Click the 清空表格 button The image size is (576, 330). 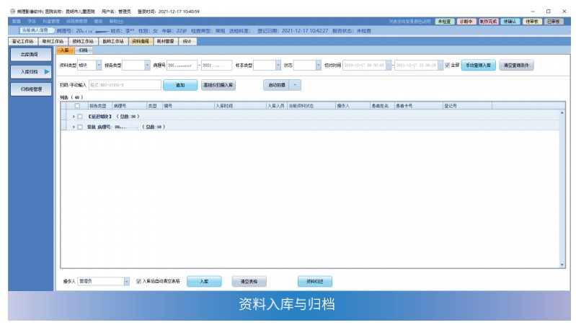tap(249, 282)
